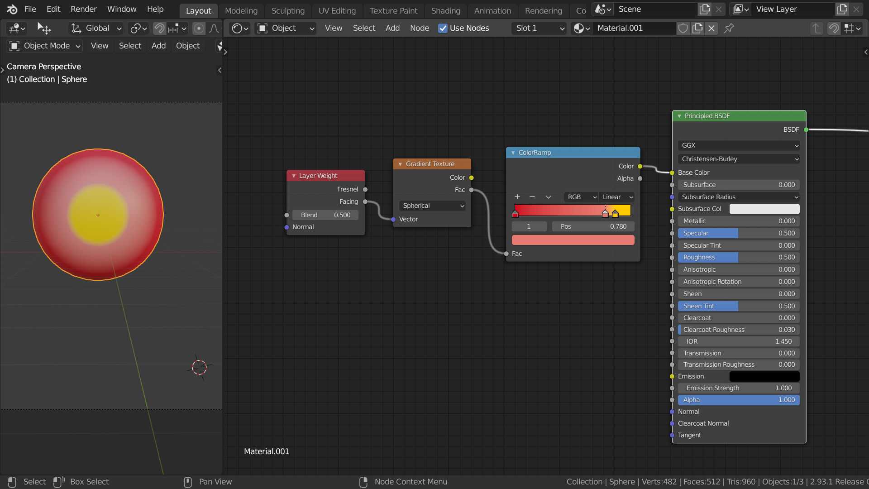Open the Node menu in shader editor

pos(419,28)
